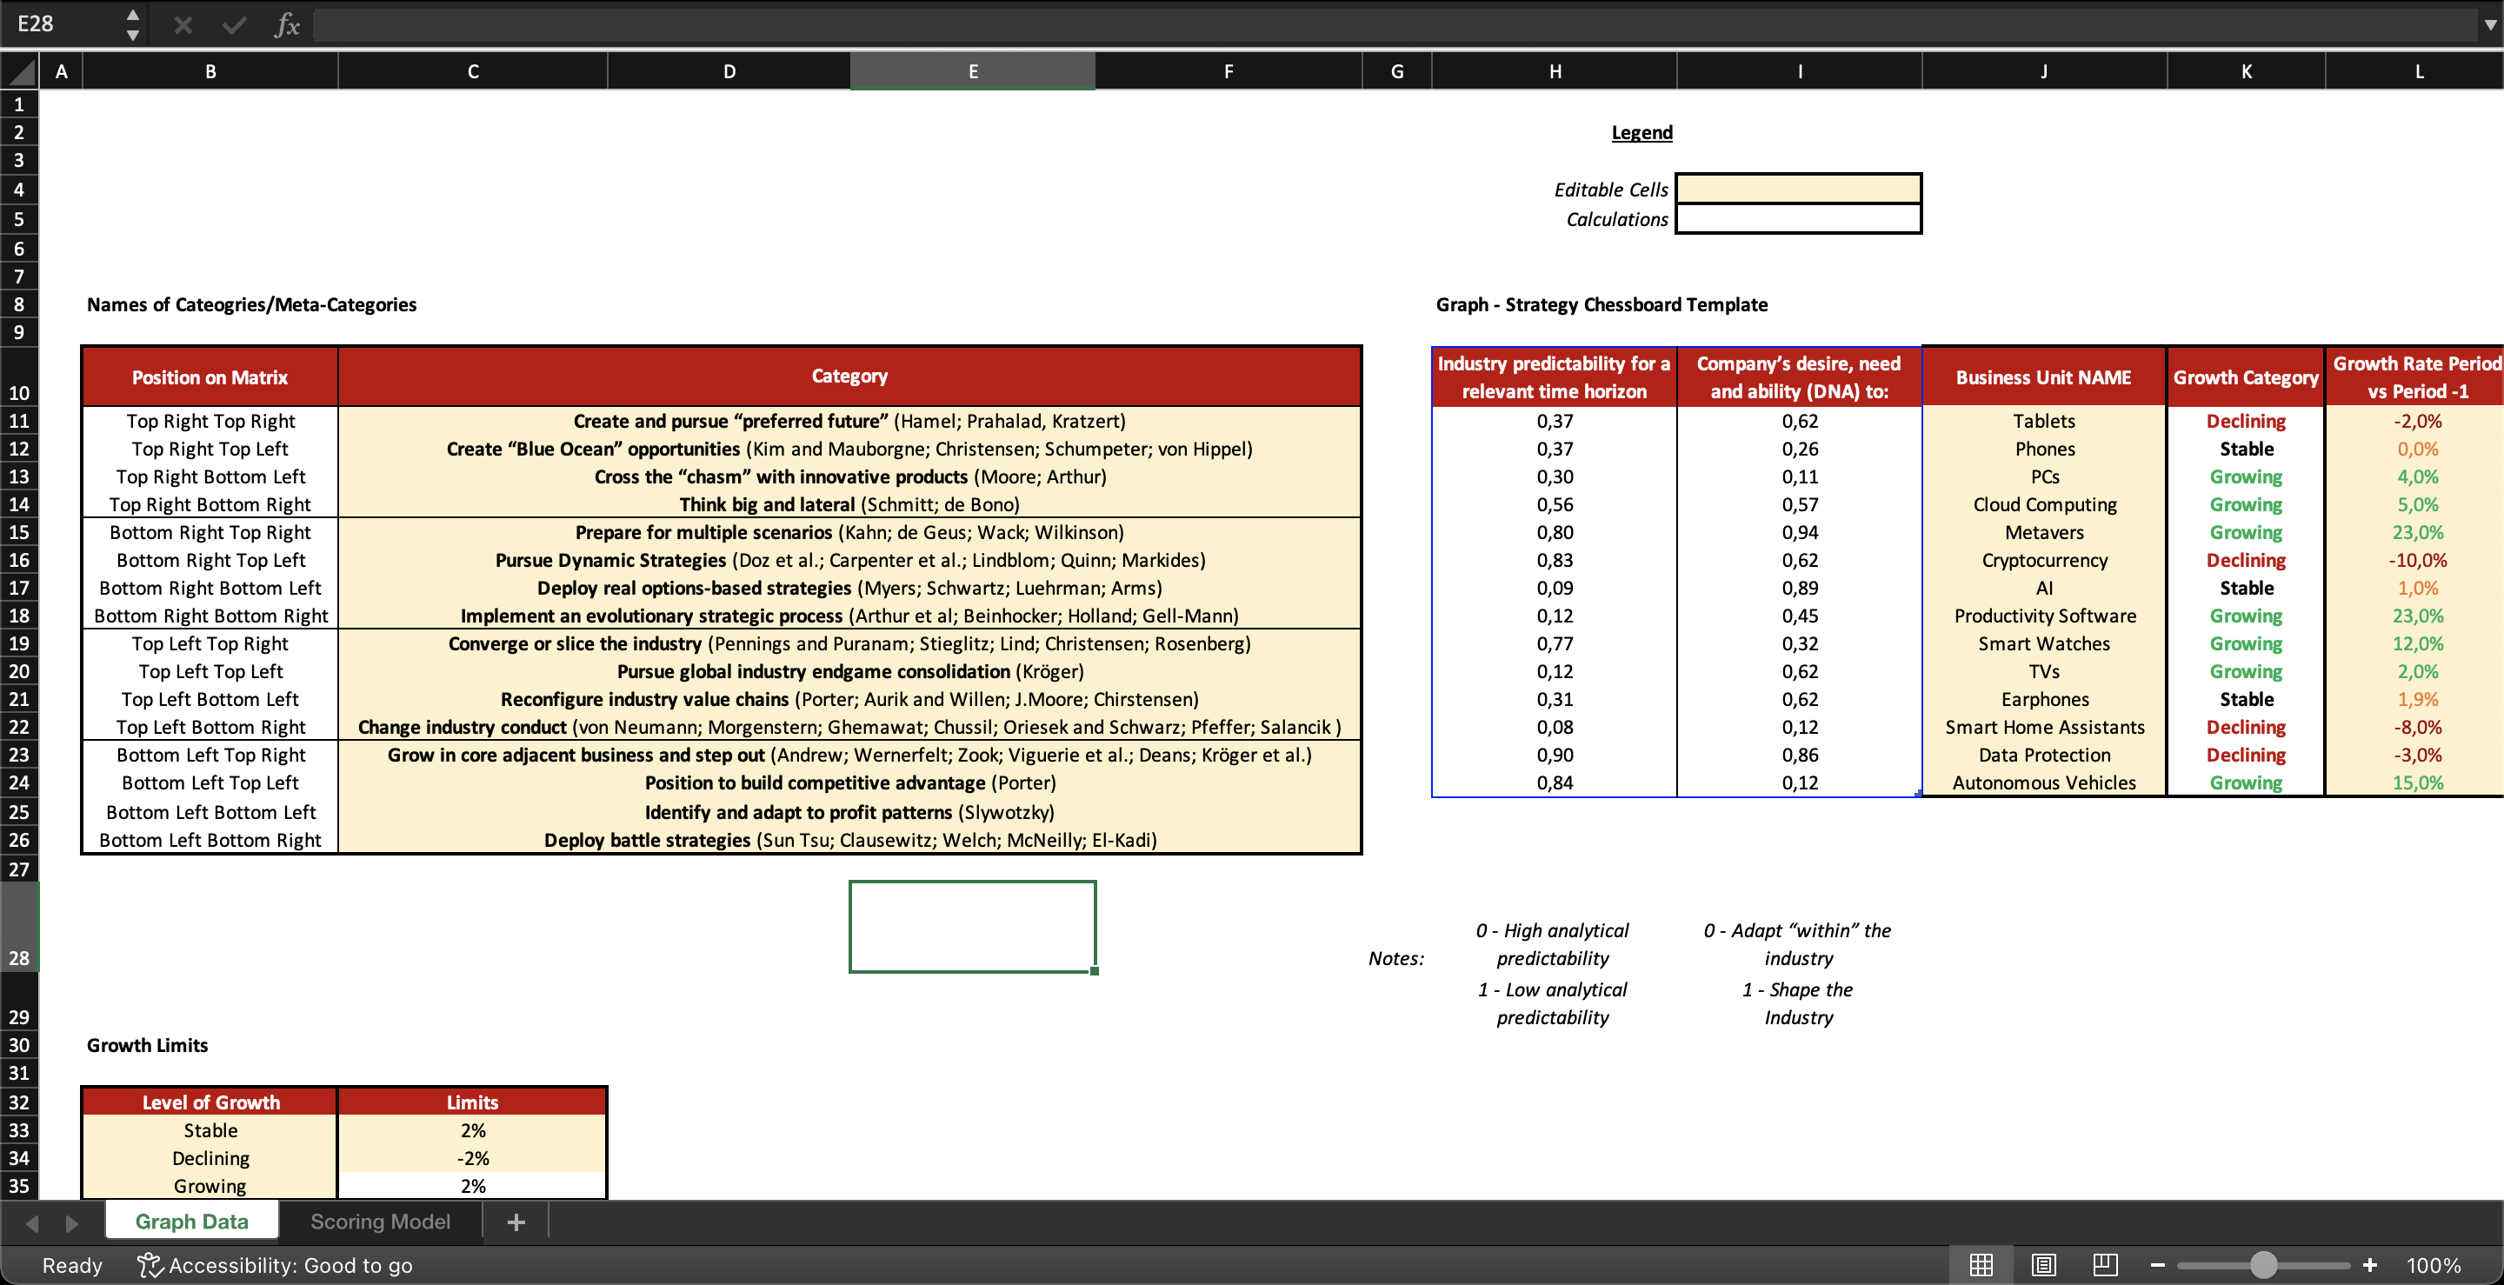Click the Autonomous Vehicles cell
This screenshot has width=2504, height=1285.
[x=2043, y=782]
